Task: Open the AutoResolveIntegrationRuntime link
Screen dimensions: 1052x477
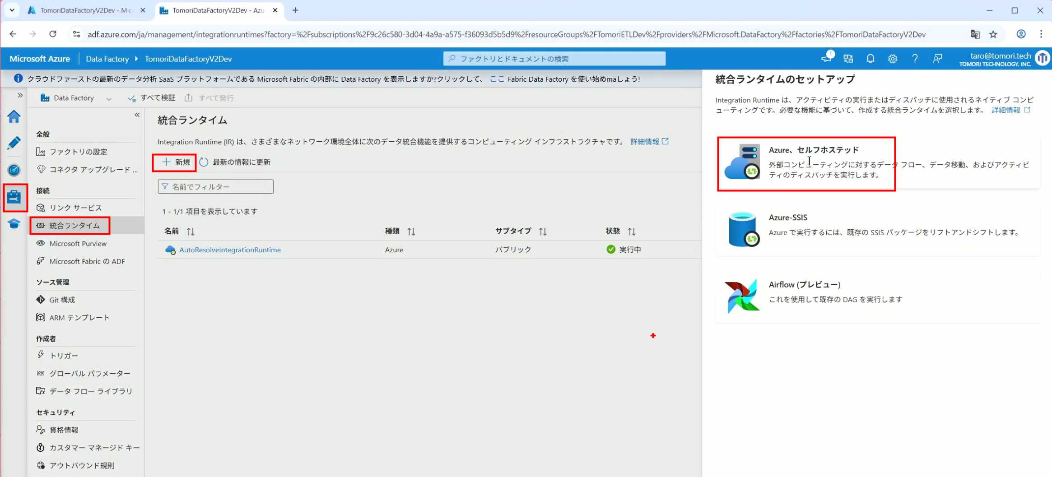Action: (x=230, y=250)
